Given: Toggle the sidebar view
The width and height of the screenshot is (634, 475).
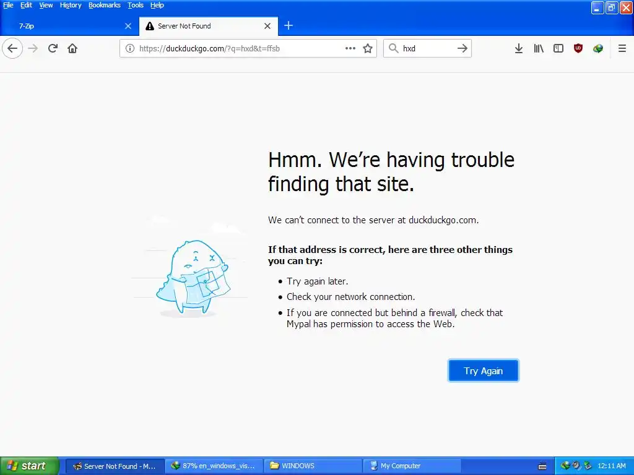Looking at the screenshot, I should (558, 48).
